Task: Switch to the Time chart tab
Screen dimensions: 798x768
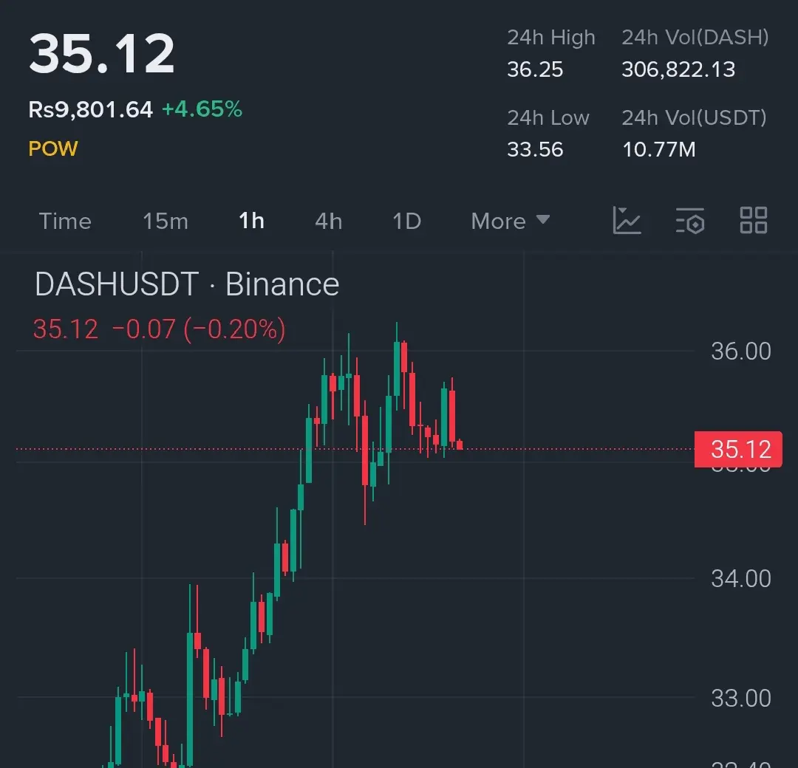Action: tap(65, 222)
